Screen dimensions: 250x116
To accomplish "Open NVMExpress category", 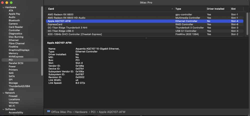I will click(16, 57).
